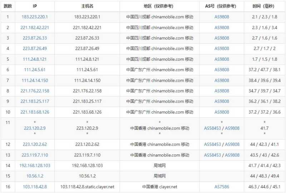Click AS58453 link in hop 12 row
This screenshot has width=286, height=193.
(212, 144)
